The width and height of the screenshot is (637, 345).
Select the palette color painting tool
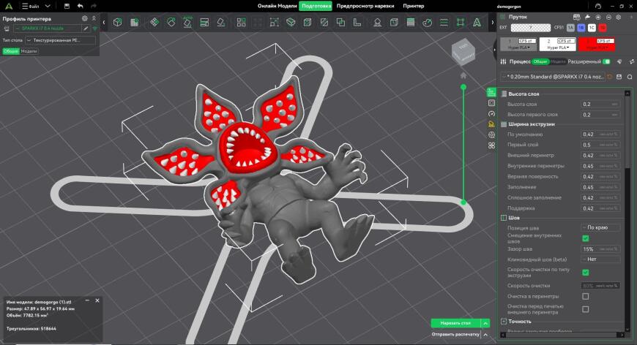click(427, 23)
